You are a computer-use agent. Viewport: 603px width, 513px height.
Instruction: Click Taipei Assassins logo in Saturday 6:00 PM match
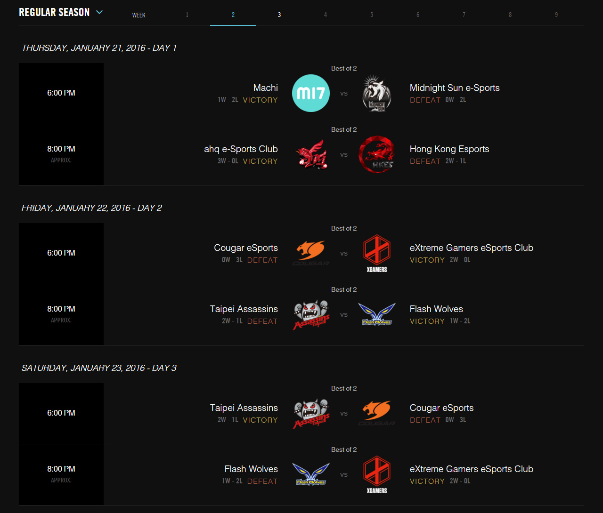pos(311,413)
